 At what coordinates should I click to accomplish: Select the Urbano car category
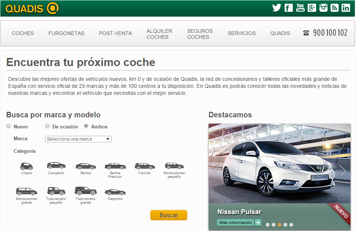(27, 169)
